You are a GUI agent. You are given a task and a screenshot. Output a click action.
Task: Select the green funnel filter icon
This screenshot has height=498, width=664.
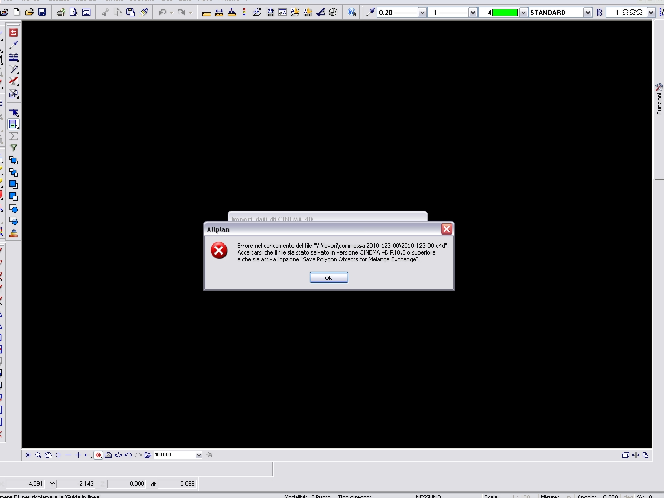tap(14, 148)
